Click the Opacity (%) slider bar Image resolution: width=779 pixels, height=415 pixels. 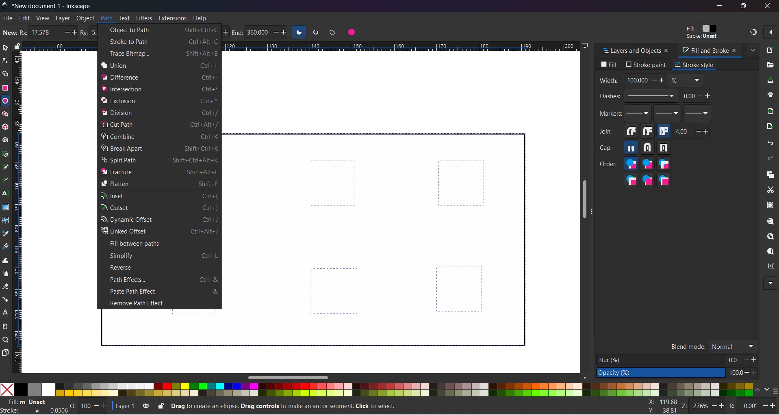click(x=661, y=373)
